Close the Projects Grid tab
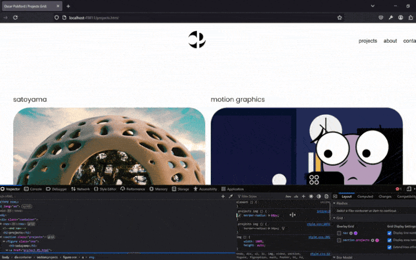The width and height of the screenshot is (416, 260). [58, 6]
